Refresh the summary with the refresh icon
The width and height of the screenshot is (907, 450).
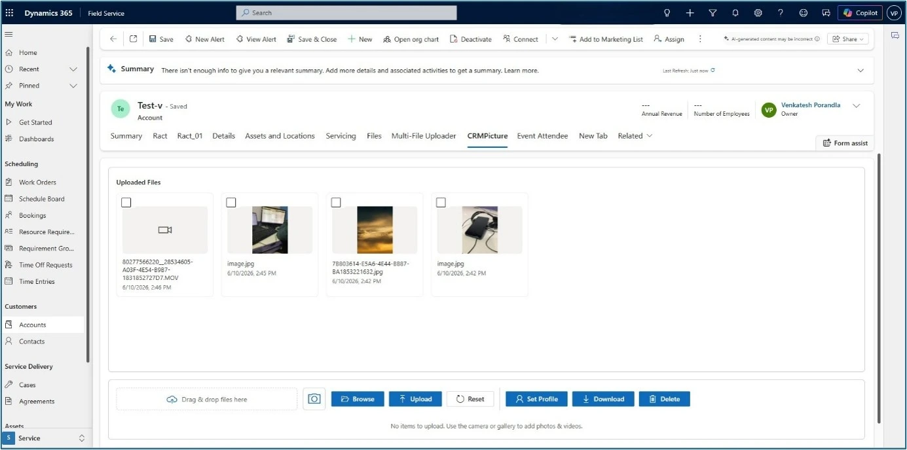713,70
